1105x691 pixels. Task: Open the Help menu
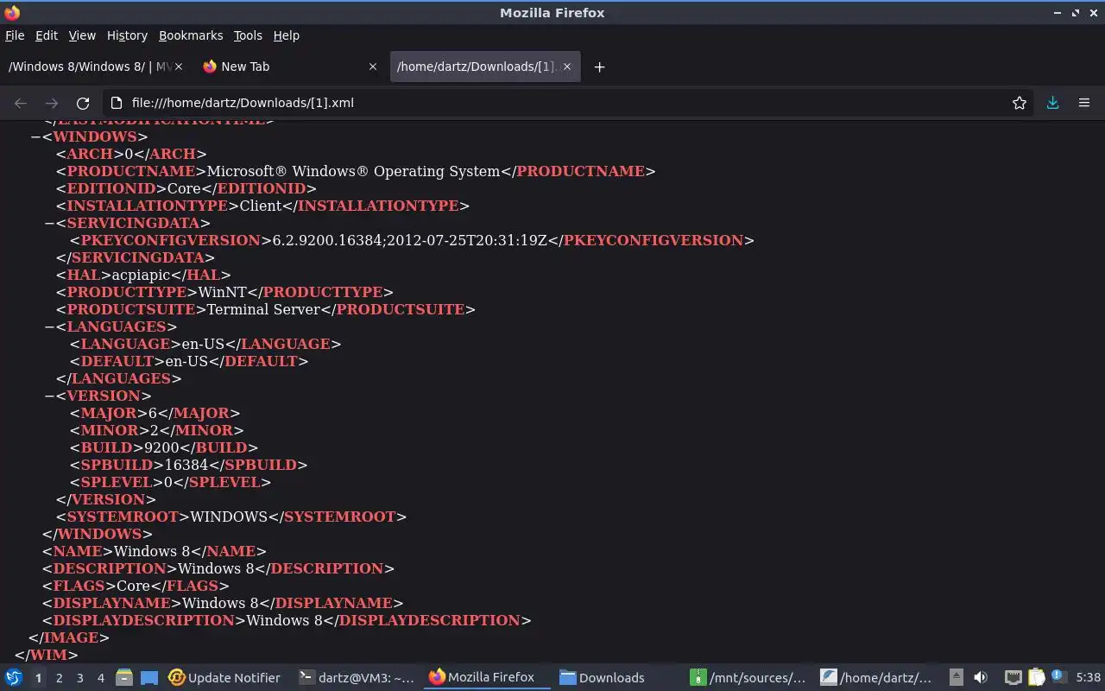286,35
